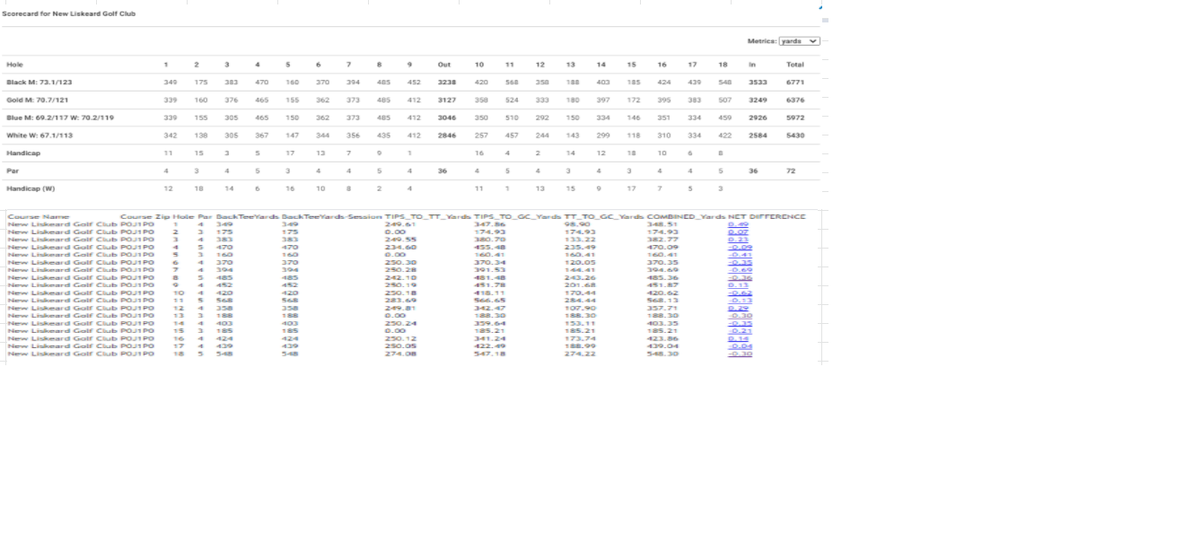This screenshot has width=1201, height=533.
Task: Select the 'Handicap (W)' row label
Action: (x=31, y=188)
